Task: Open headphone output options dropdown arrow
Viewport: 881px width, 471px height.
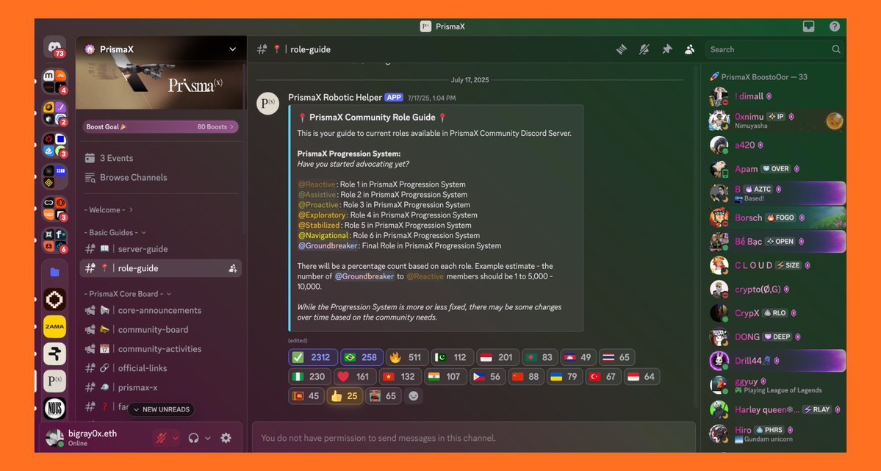Action: click(208, 438)
